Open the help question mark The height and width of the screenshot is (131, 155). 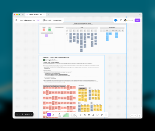(139, 116)
